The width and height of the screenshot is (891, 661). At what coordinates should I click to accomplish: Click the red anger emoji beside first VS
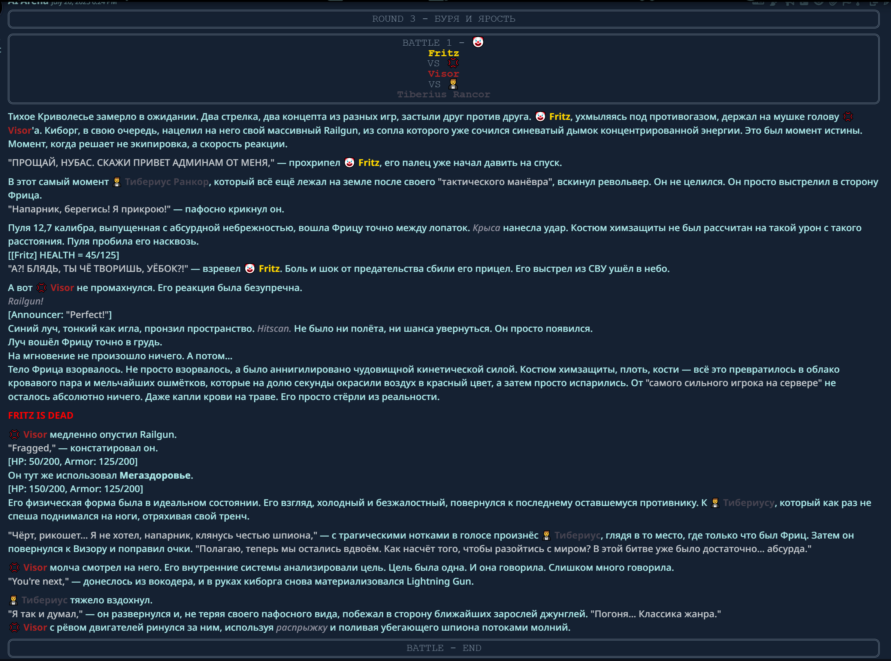(453, 63)
